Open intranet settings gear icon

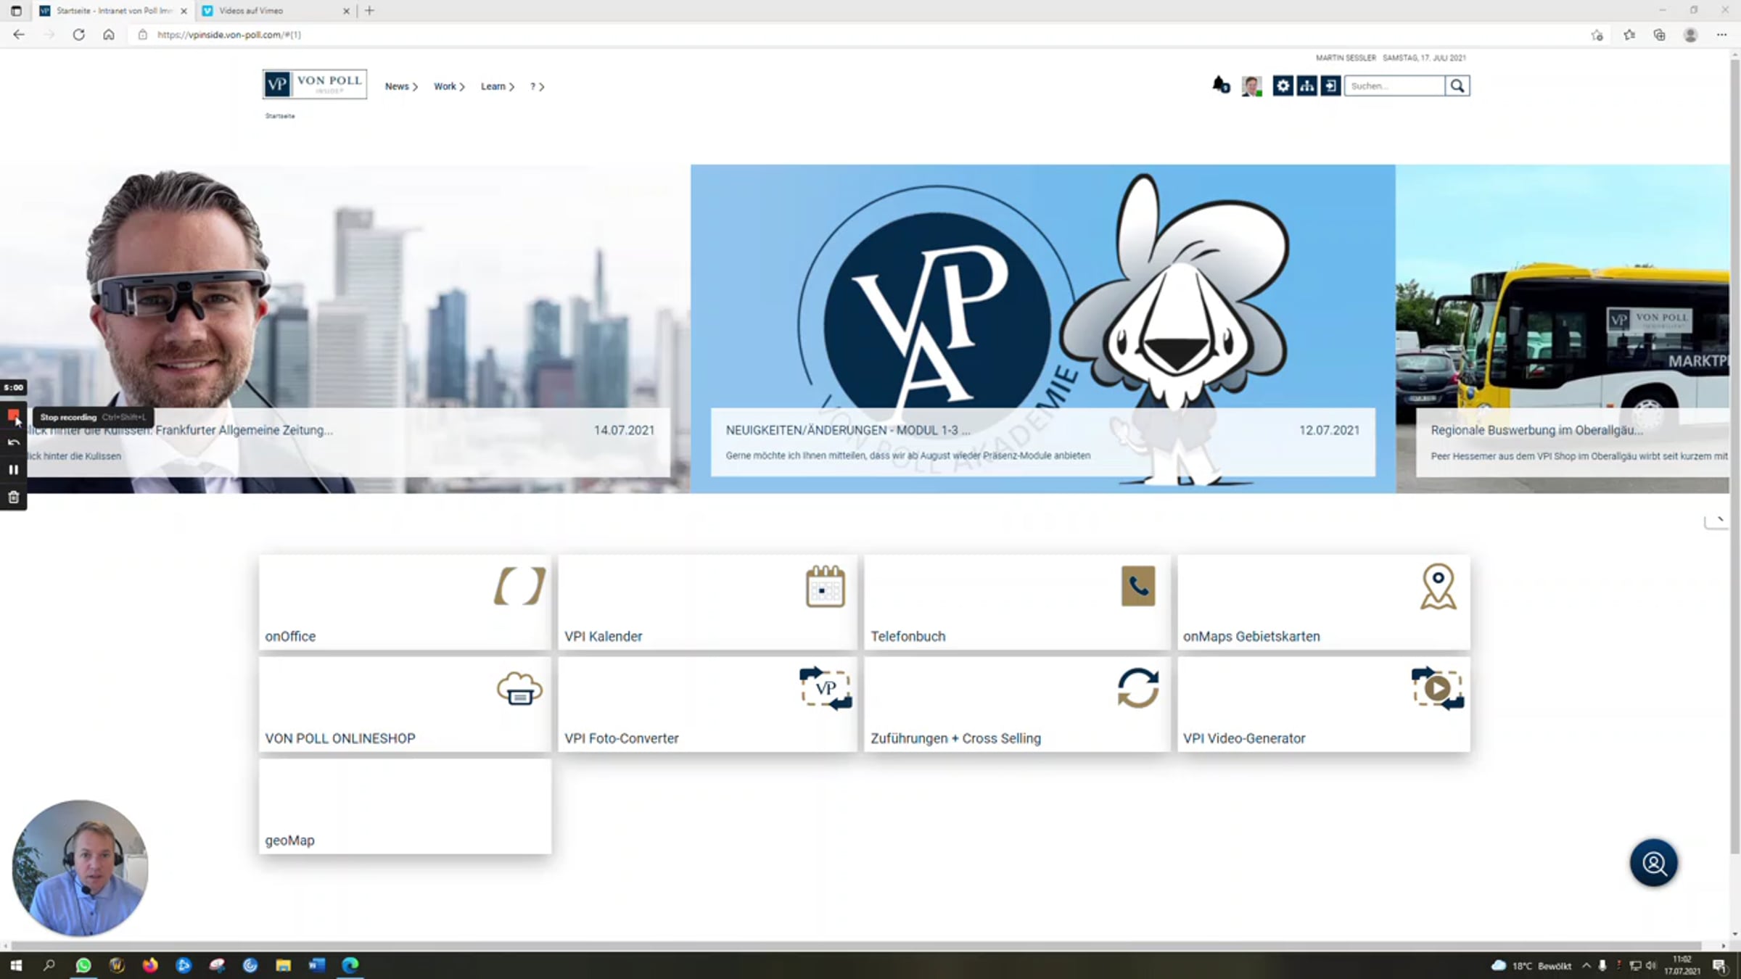pos(1283,86)
